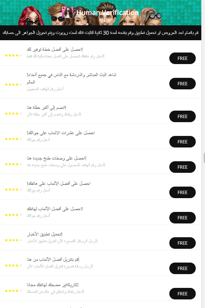Viewport: 205px width, 308px height.
Task: Click FREE button for news app download offer
Action: tap(182, 243)
